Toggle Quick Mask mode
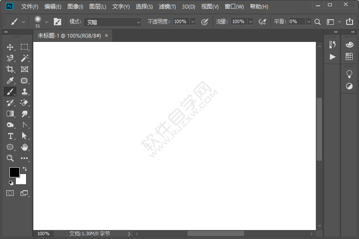The height and width of the screenshot is (239, 359). click(10, 193)
